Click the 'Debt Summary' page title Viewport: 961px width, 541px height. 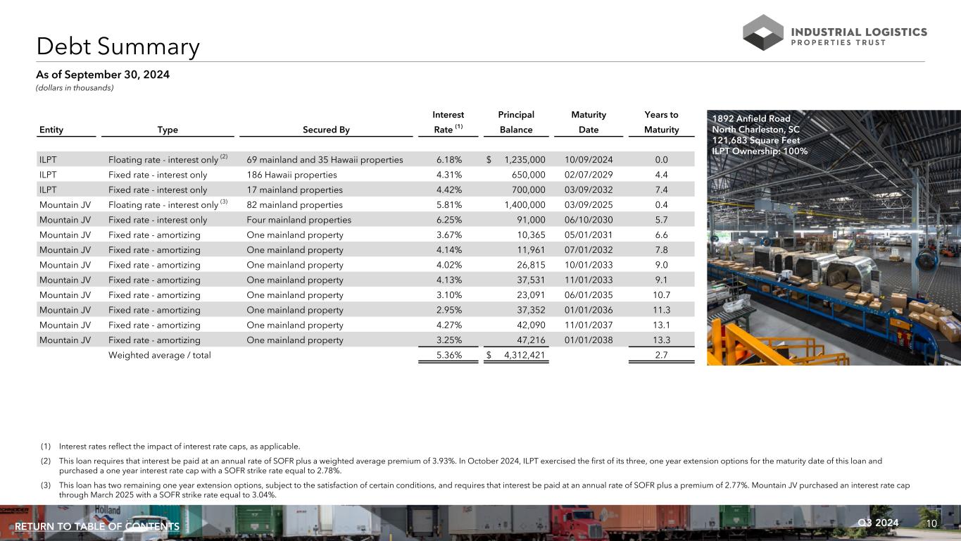tap(118, 46)
